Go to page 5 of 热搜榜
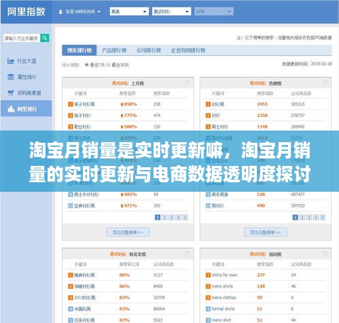Viewport: 339px width, 323px height. click(x=323, y=218)
